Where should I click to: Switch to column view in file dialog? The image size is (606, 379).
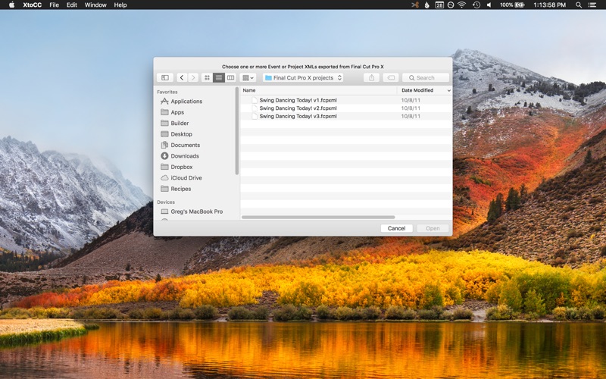click(x=231, y=78)
